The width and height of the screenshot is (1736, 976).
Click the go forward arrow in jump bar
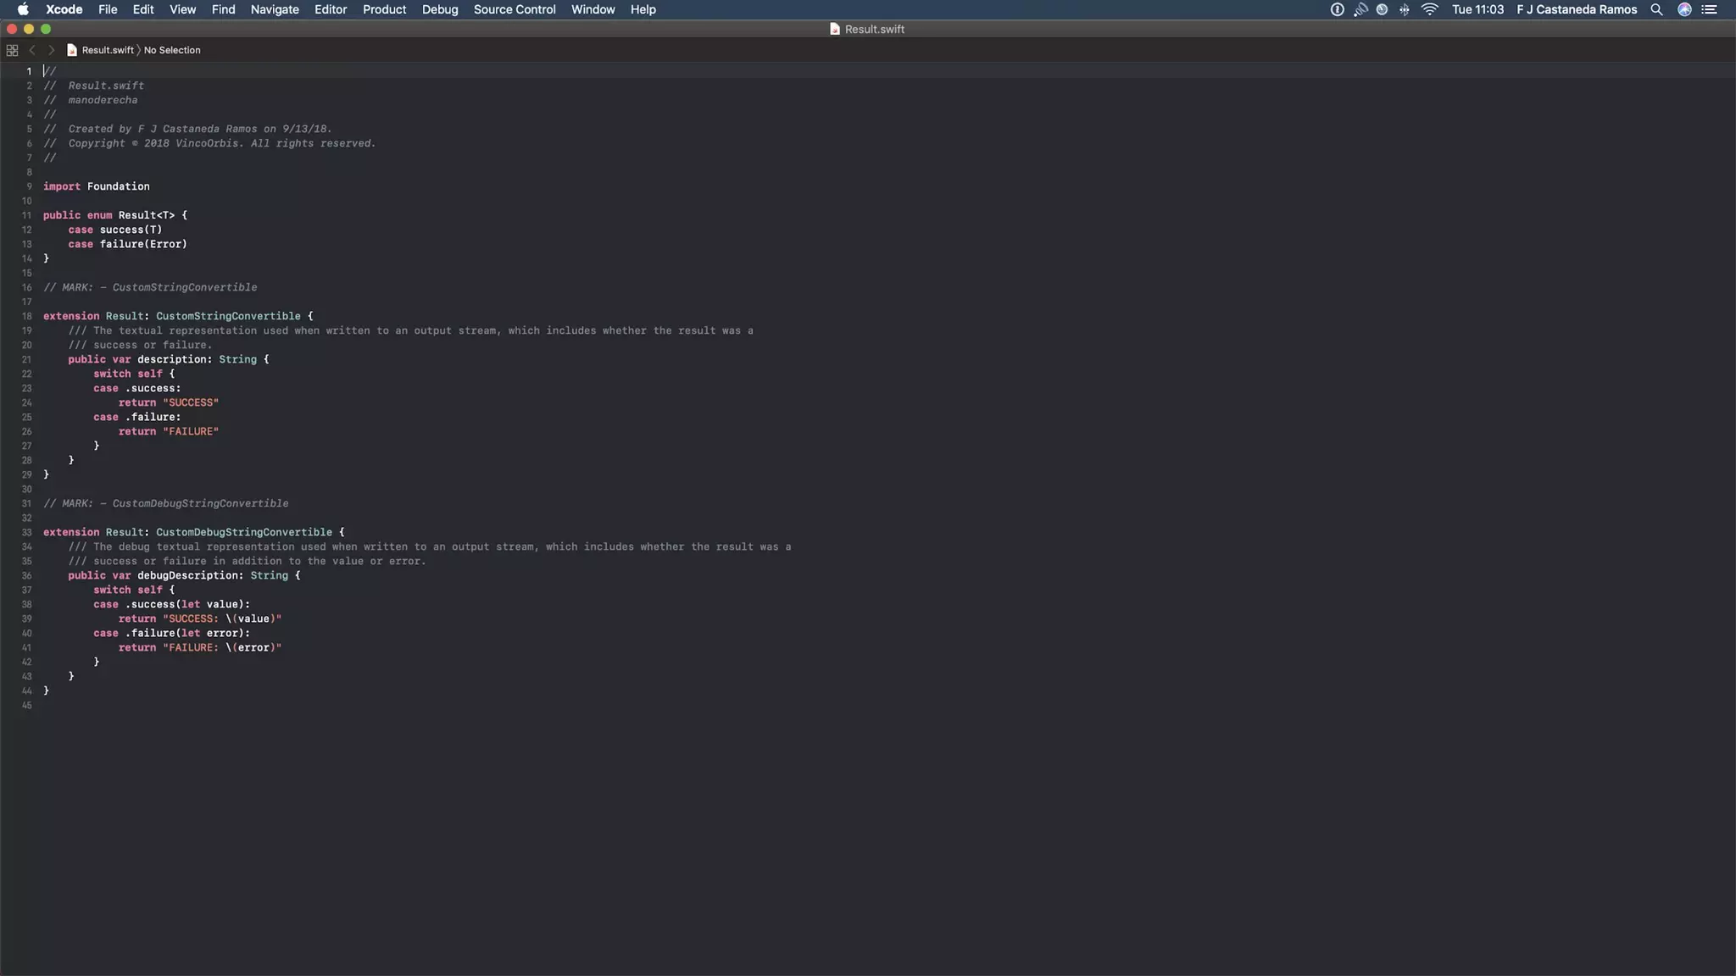click(51, 50)
